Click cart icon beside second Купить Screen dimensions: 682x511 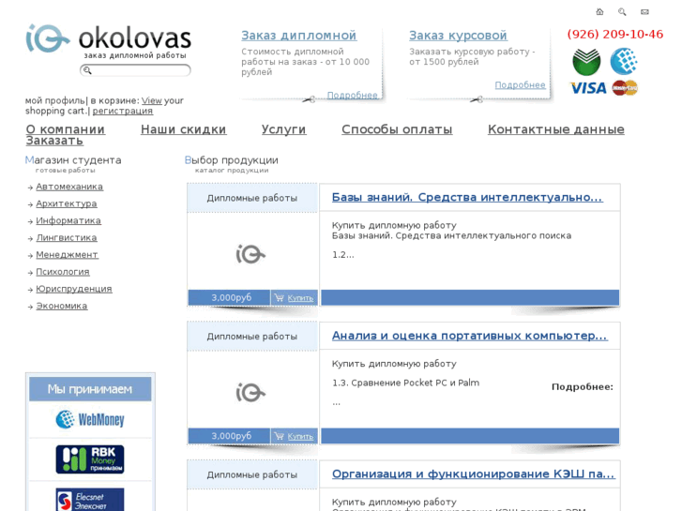click(x=280, y=436)
